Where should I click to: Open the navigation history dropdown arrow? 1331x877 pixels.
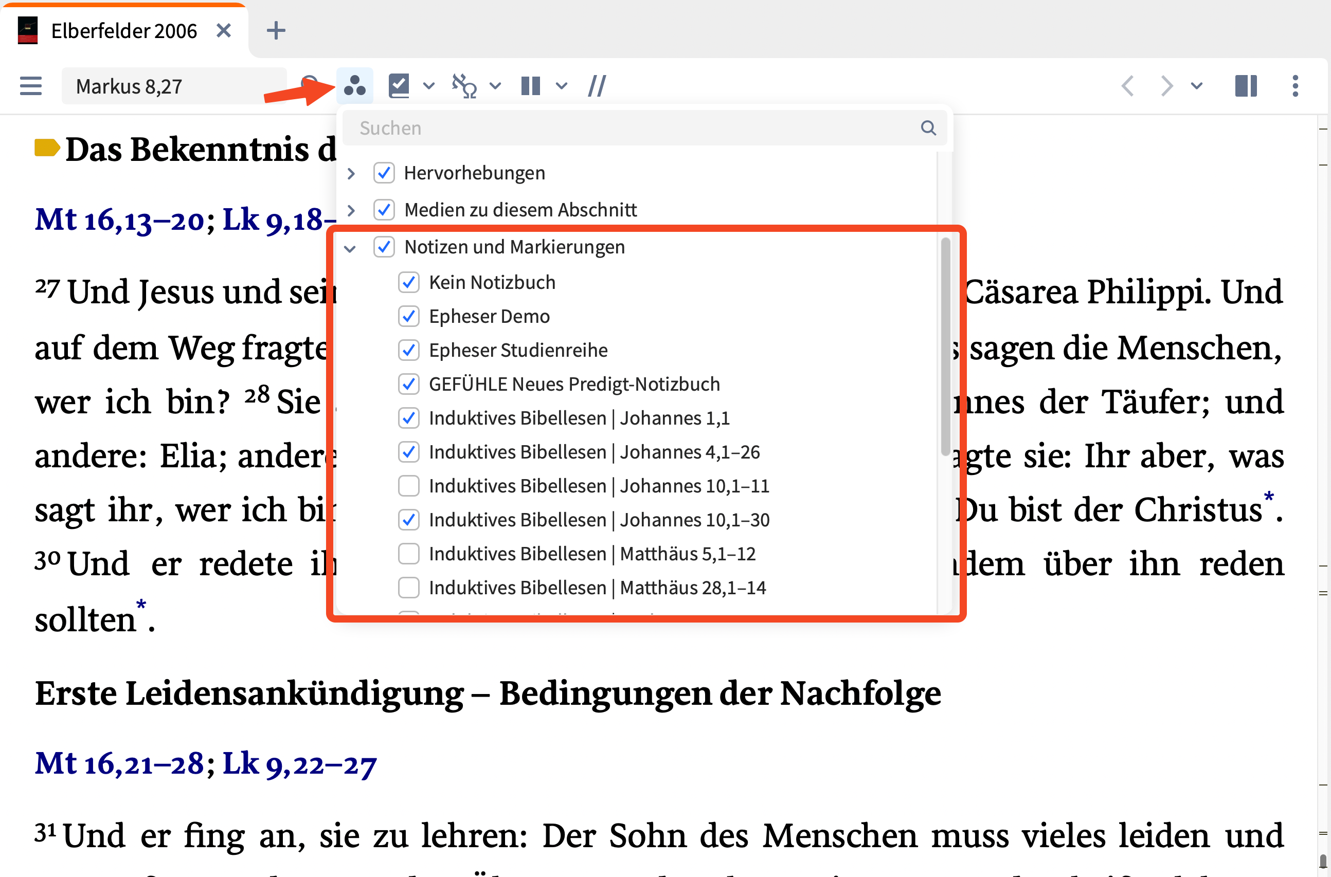(x=1197, y=86)
